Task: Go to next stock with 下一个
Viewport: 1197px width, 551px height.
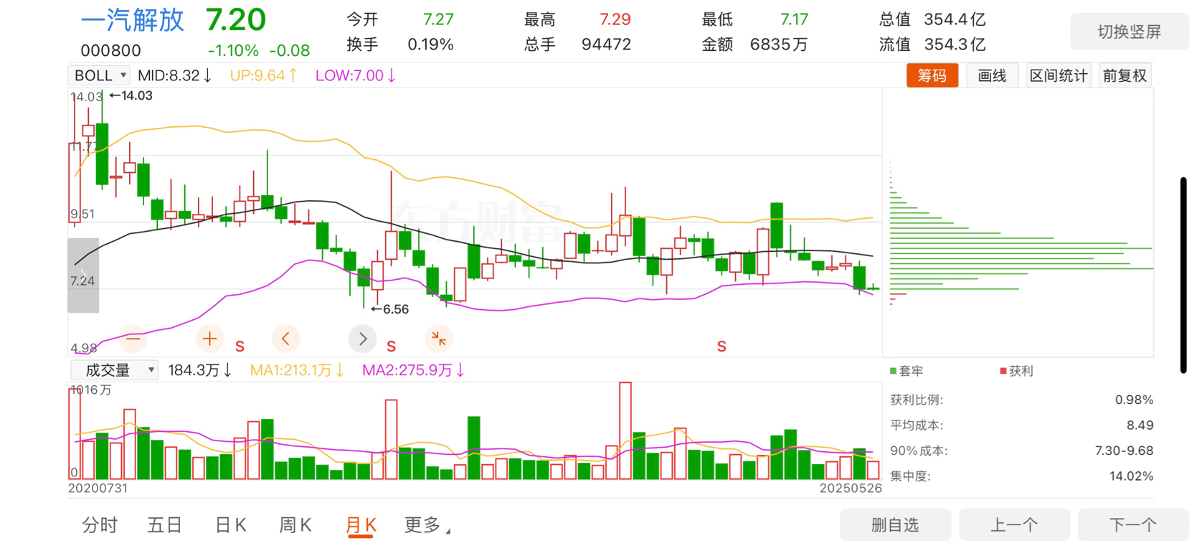Action: coord(1133,525)
